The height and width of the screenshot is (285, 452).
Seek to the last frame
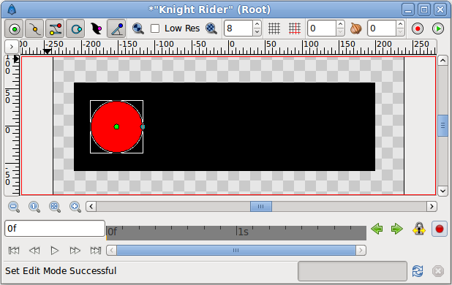tap(96, 251)
